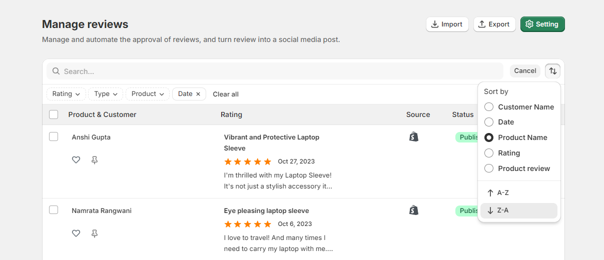Open the Type filter dropdown
Viewport: 604px width, 260px height.
(106, 94)
